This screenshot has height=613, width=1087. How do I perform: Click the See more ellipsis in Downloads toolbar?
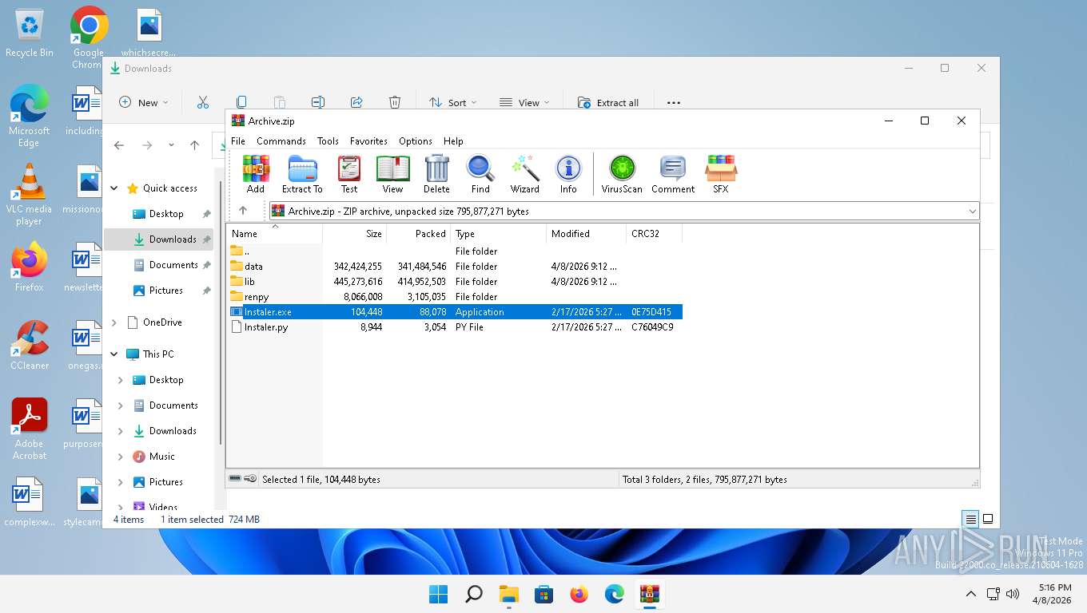pos(674,102)
